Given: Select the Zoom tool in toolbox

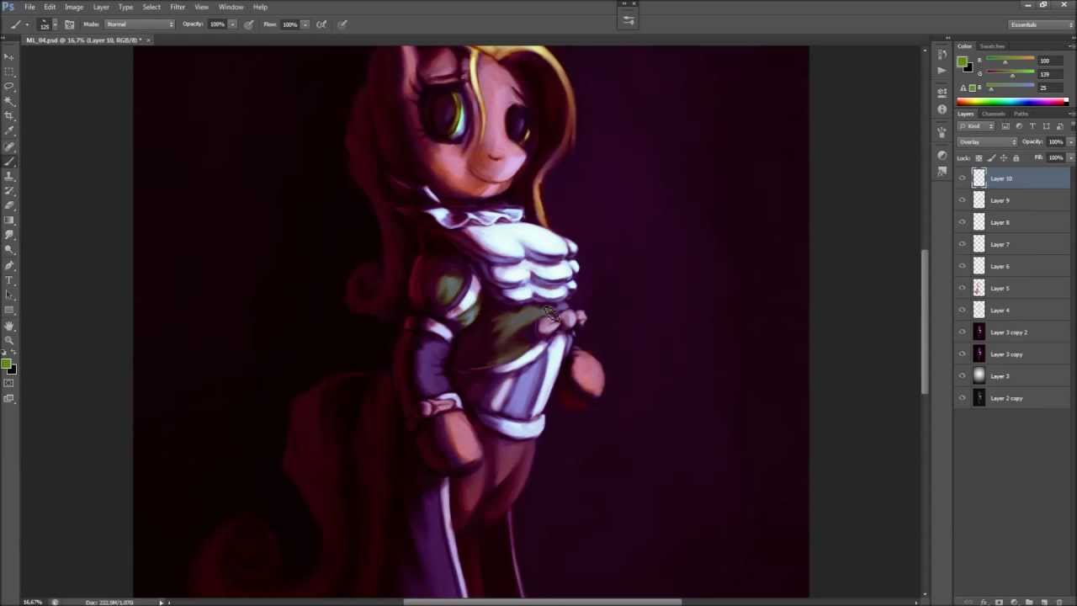Looking at the screenshot, I should pyautogui.click(x=9, y=340).
